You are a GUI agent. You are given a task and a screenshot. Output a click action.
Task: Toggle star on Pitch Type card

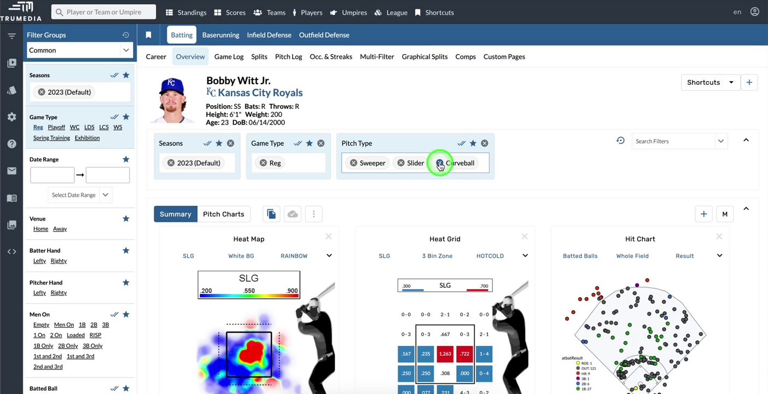click(x=473, y=143)
